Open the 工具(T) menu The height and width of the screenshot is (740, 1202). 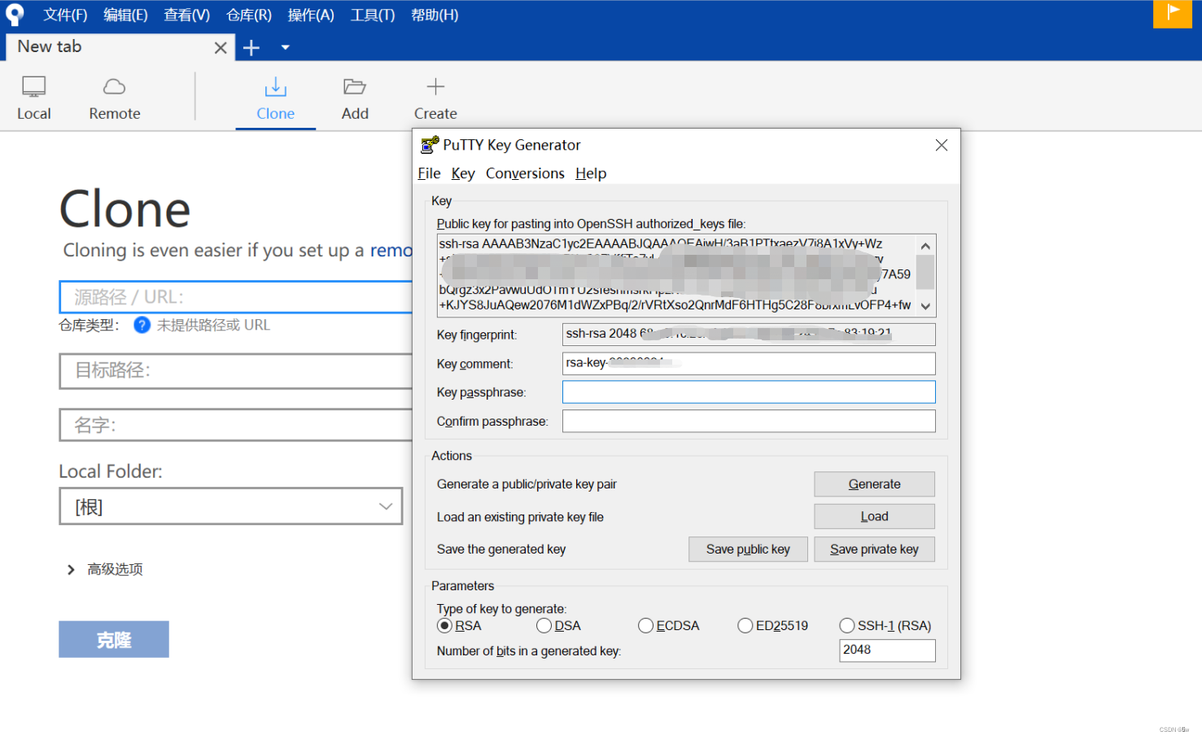(x=373, y=15)
